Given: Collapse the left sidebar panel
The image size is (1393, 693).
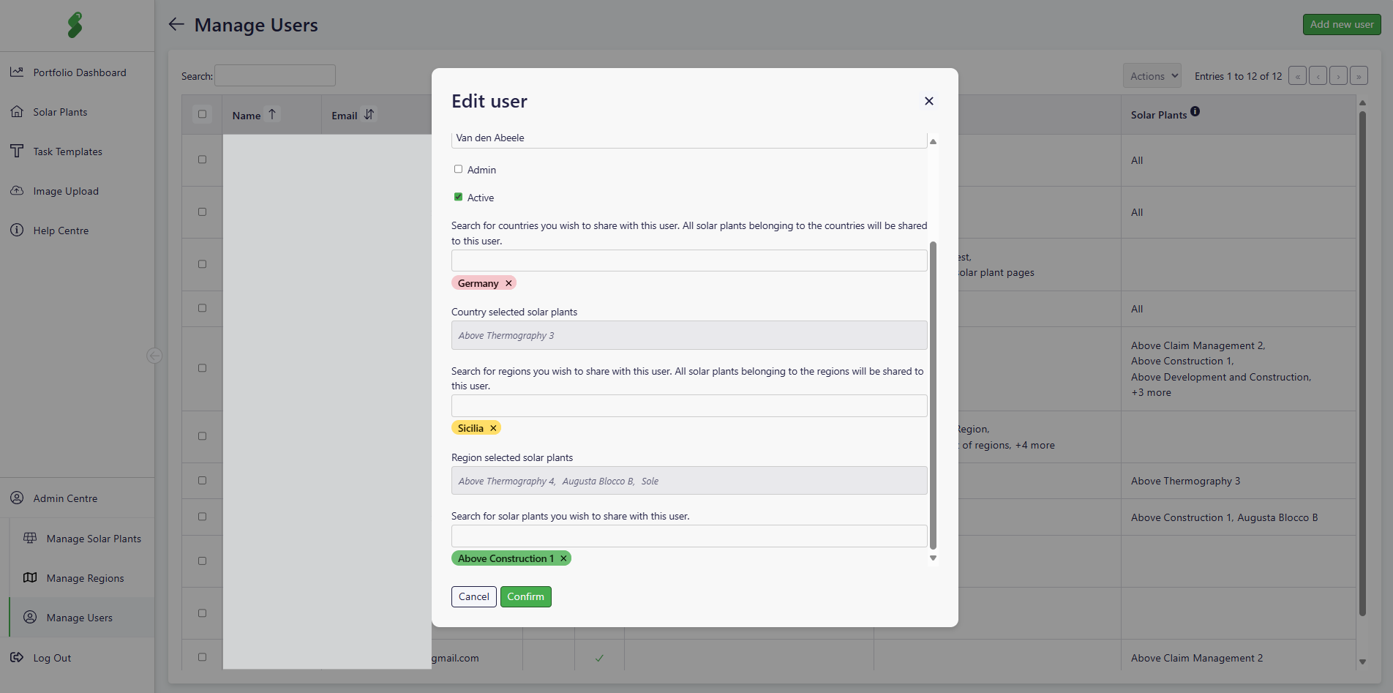Looking at the screenshot, I should click(154, 356).
